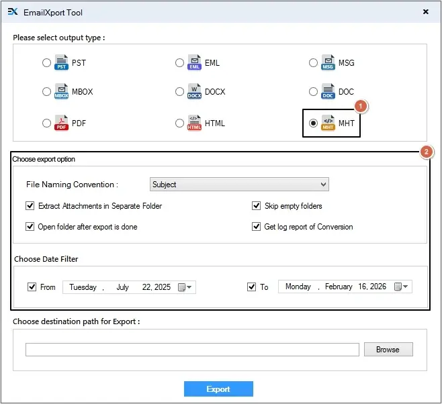The image size is (442, 404).
Task: Select the MHT radio button
Action: 313,123
